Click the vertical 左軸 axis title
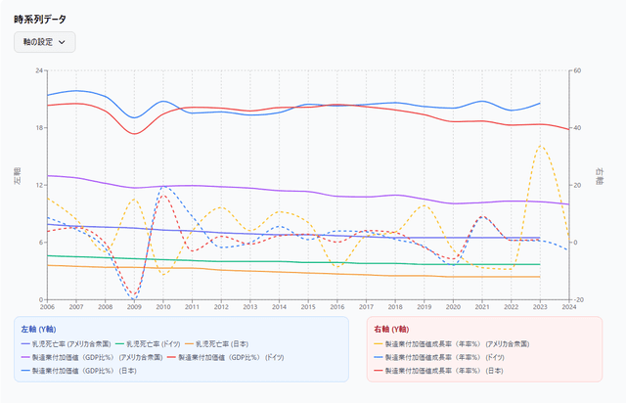This screenshot has height=403, width=626. (18, 177)
